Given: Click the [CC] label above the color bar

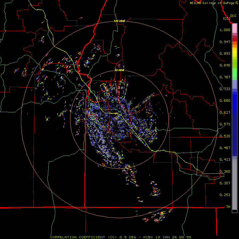Looking at the screenshot, I should (227, 18).
